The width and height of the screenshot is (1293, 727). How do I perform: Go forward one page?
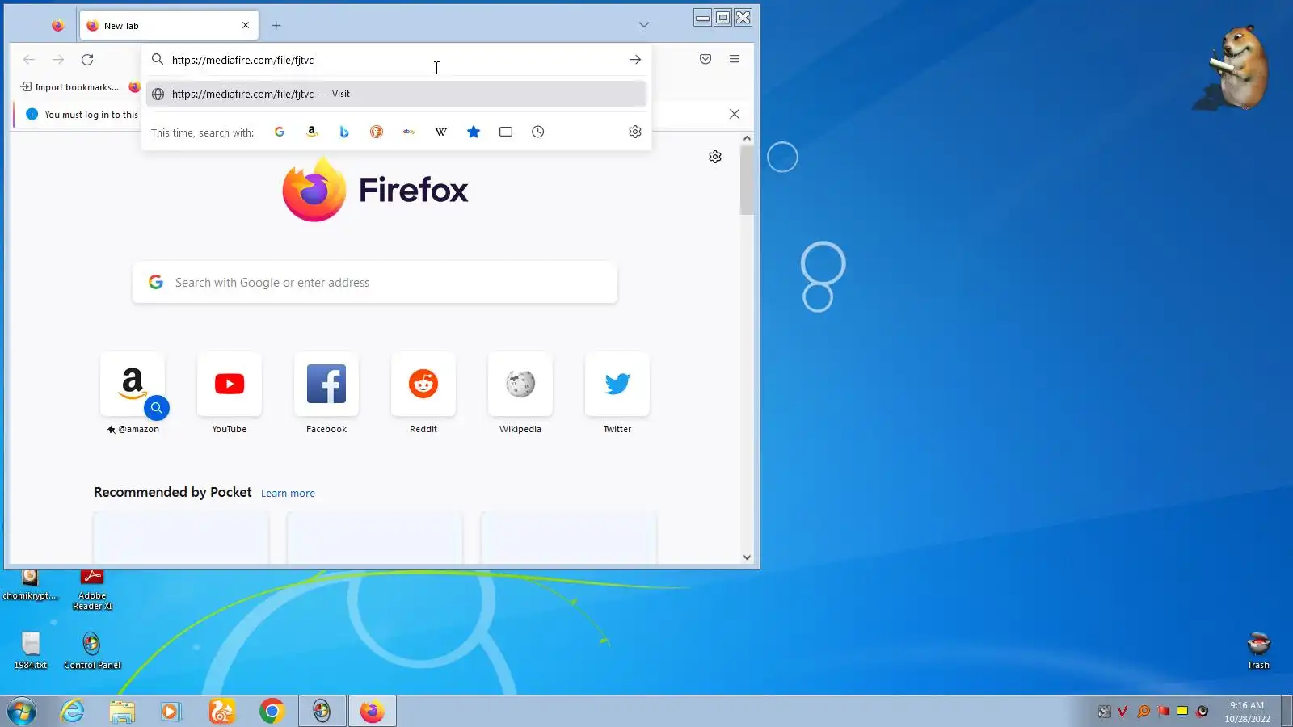click(x=58, y=59)
